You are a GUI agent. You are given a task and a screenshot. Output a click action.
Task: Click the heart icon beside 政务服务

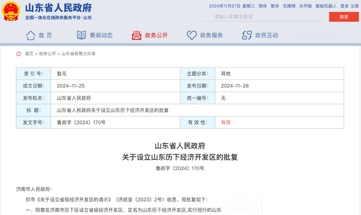192,35
